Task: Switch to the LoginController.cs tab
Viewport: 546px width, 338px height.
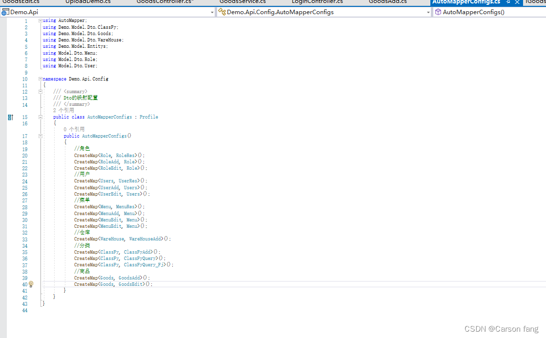Action: click(317, 2)
